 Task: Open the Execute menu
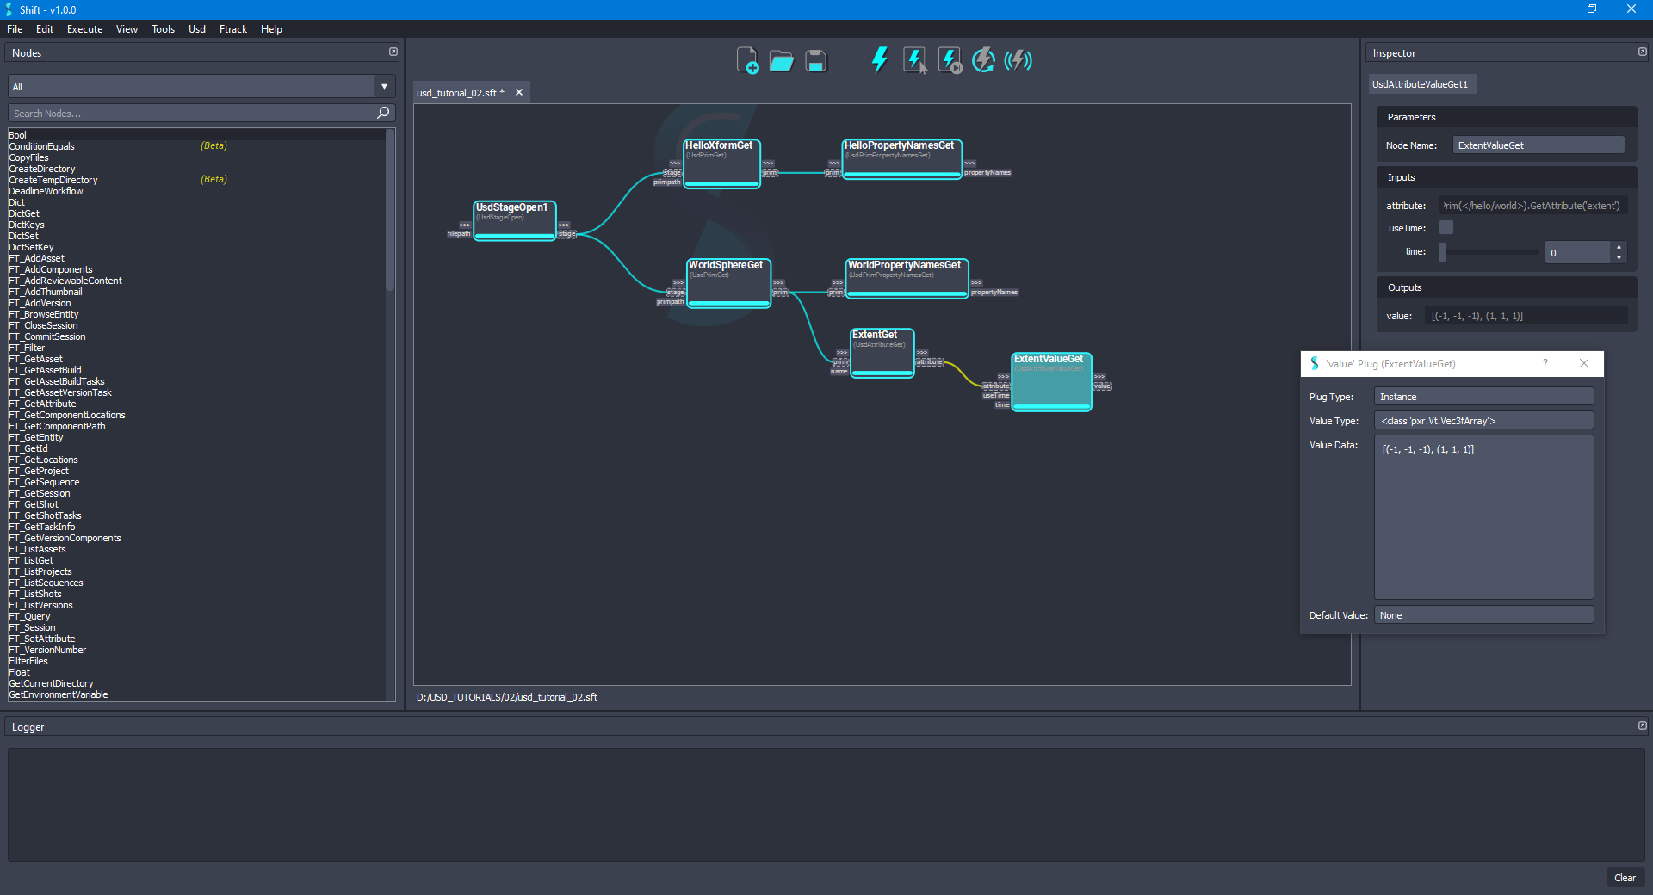[x=84, y=28]
